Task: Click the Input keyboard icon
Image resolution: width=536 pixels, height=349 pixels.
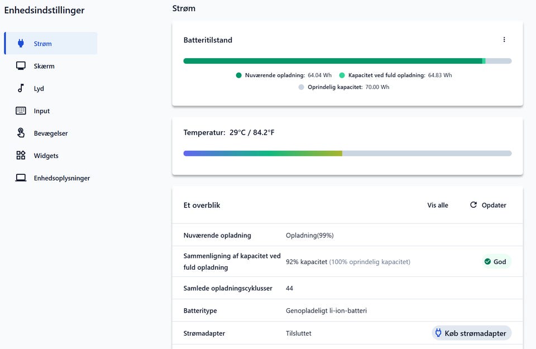Action: point(21,111)
